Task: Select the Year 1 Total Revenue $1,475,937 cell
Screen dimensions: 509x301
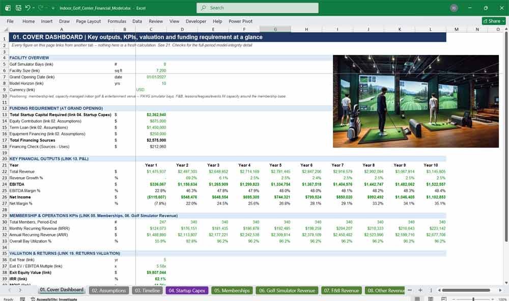Action: [151, 172]
